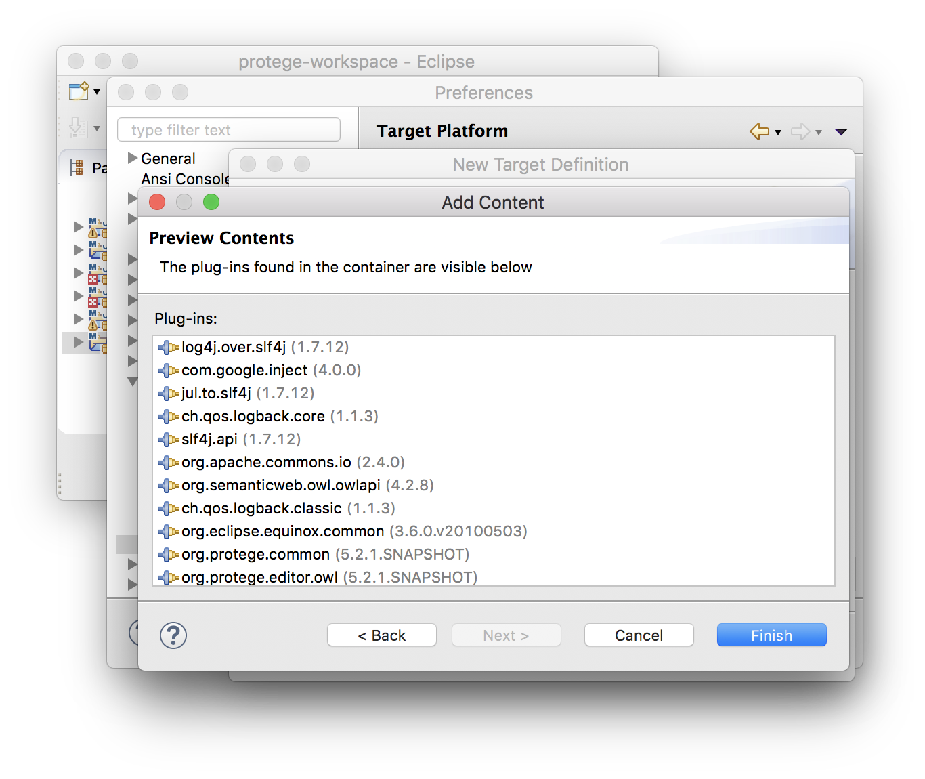This screenshot has width=925, height=779.
Task: Expand General node in Preferences tree
Action: click(x=133, y=158)
